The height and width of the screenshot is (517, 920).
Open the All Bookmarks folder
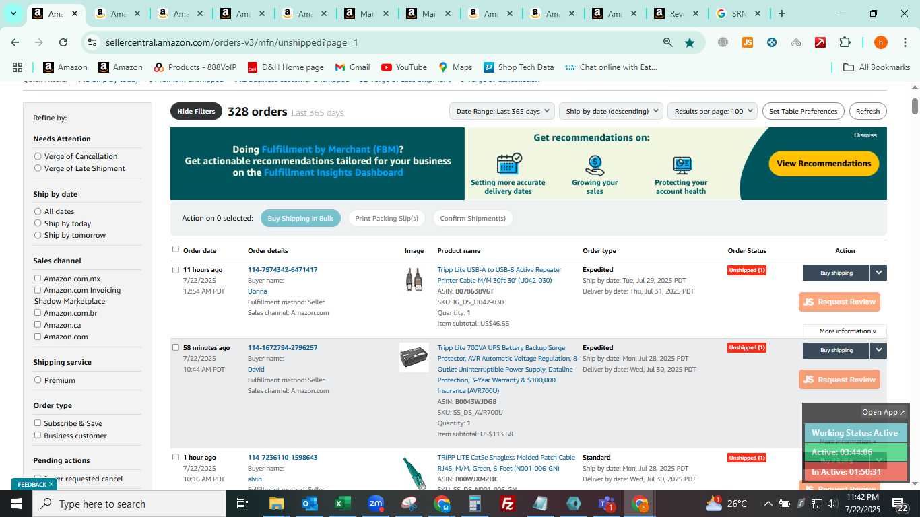[x=876, y=67]
